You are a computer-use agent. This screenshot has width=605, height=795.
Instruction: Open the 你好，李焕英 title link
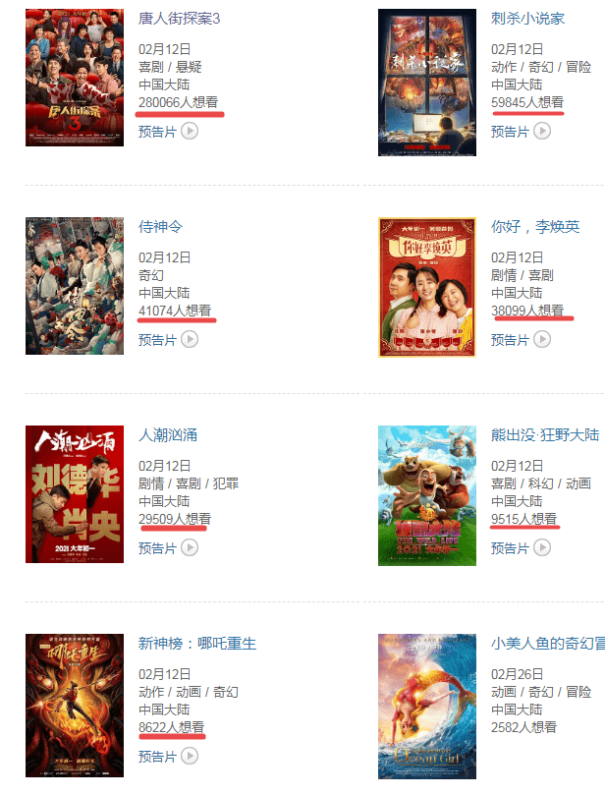pos(535,227)
